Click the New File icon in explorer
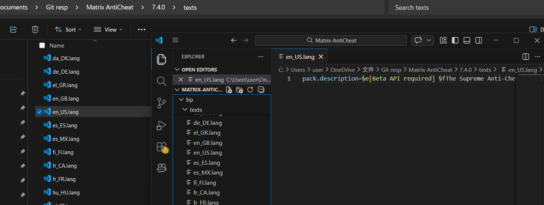544x205 pixels. [229, 90]
